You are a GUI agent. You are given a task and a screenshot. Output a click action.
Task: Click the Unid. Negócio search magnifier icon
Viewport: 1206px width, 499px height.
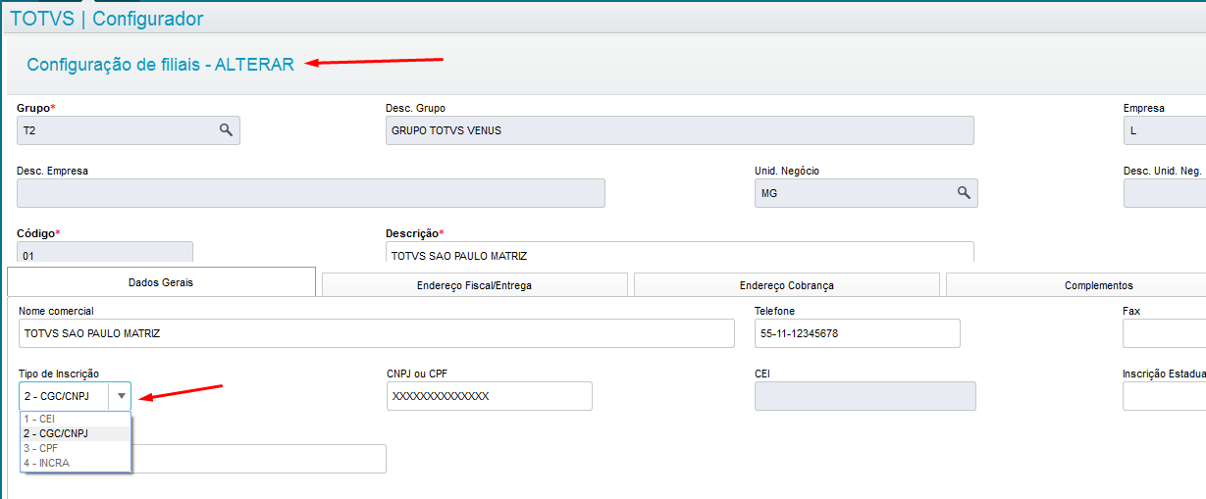[x=964, y=192]
